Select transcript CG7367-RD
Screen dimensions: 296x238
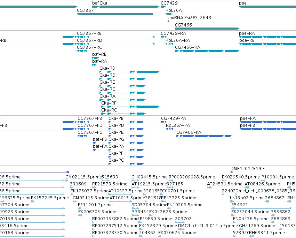[115, 44]
